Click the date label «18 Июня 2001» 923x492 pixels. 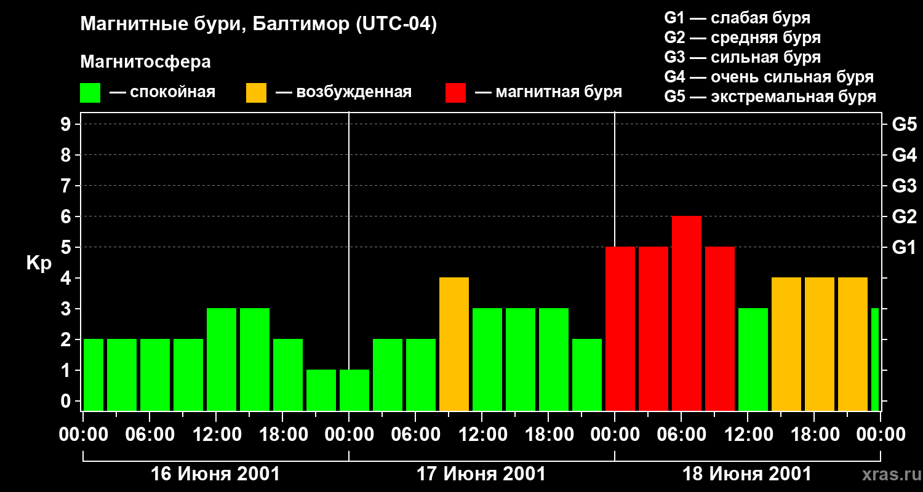(x=747, y=474)
